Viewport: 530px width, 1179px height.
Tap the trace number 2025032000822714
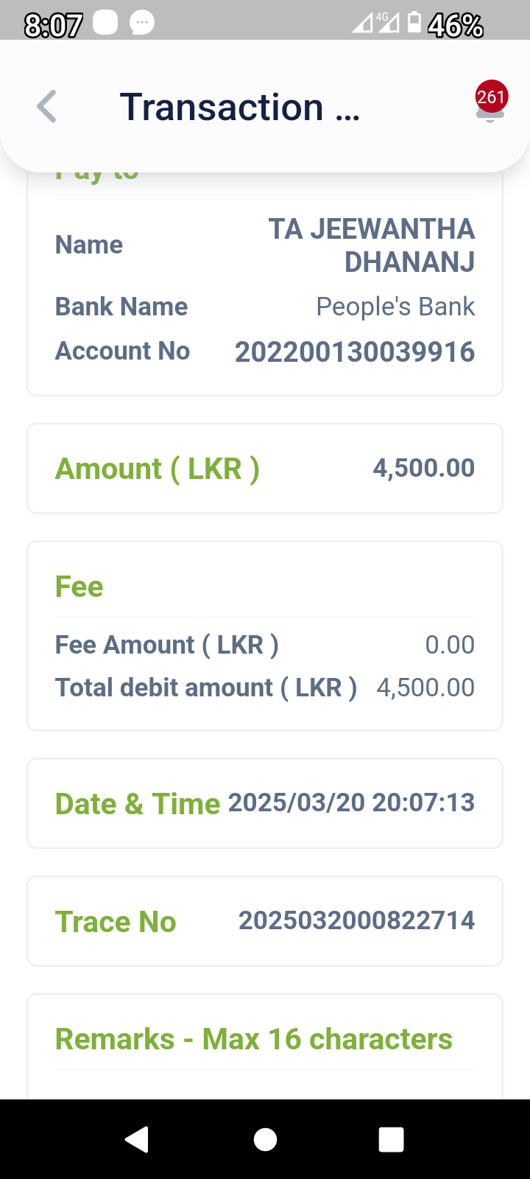click(x=356, y=920)
